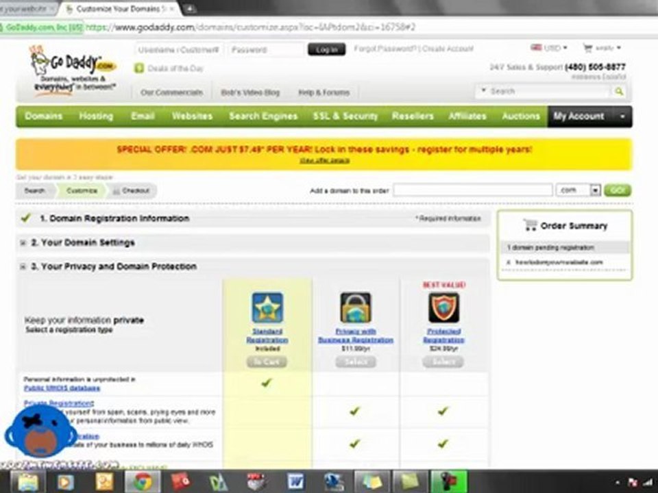Open the Affiliates menu
This screenshot has width=658, height=493.
point(467,116)
